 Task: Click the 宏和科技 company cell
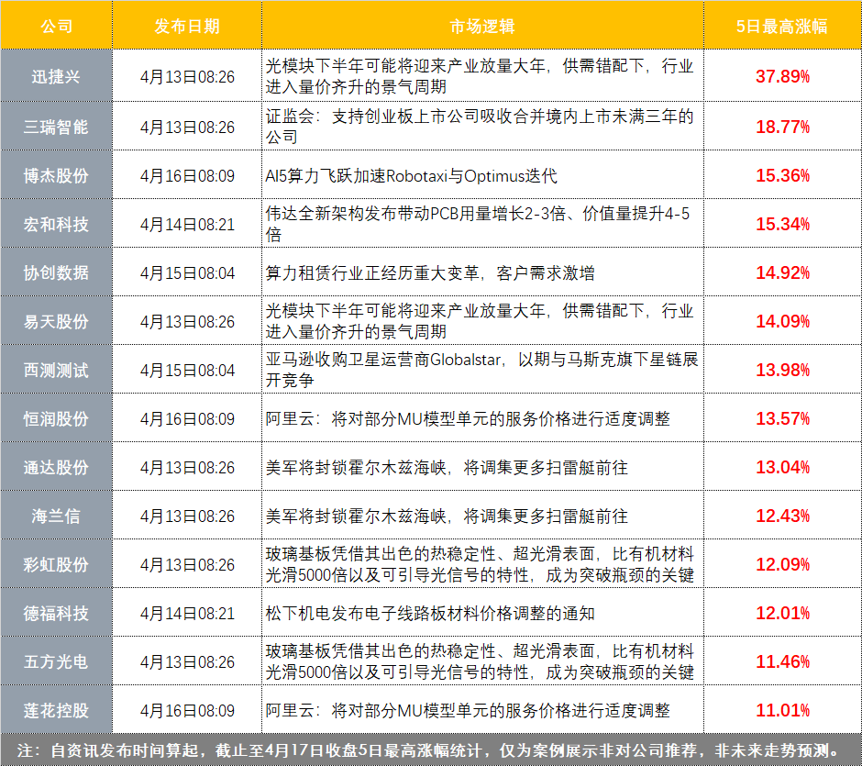56,224
